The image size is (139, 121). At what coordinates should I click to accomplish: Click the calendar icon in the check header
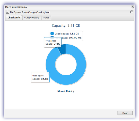(132, 12)
